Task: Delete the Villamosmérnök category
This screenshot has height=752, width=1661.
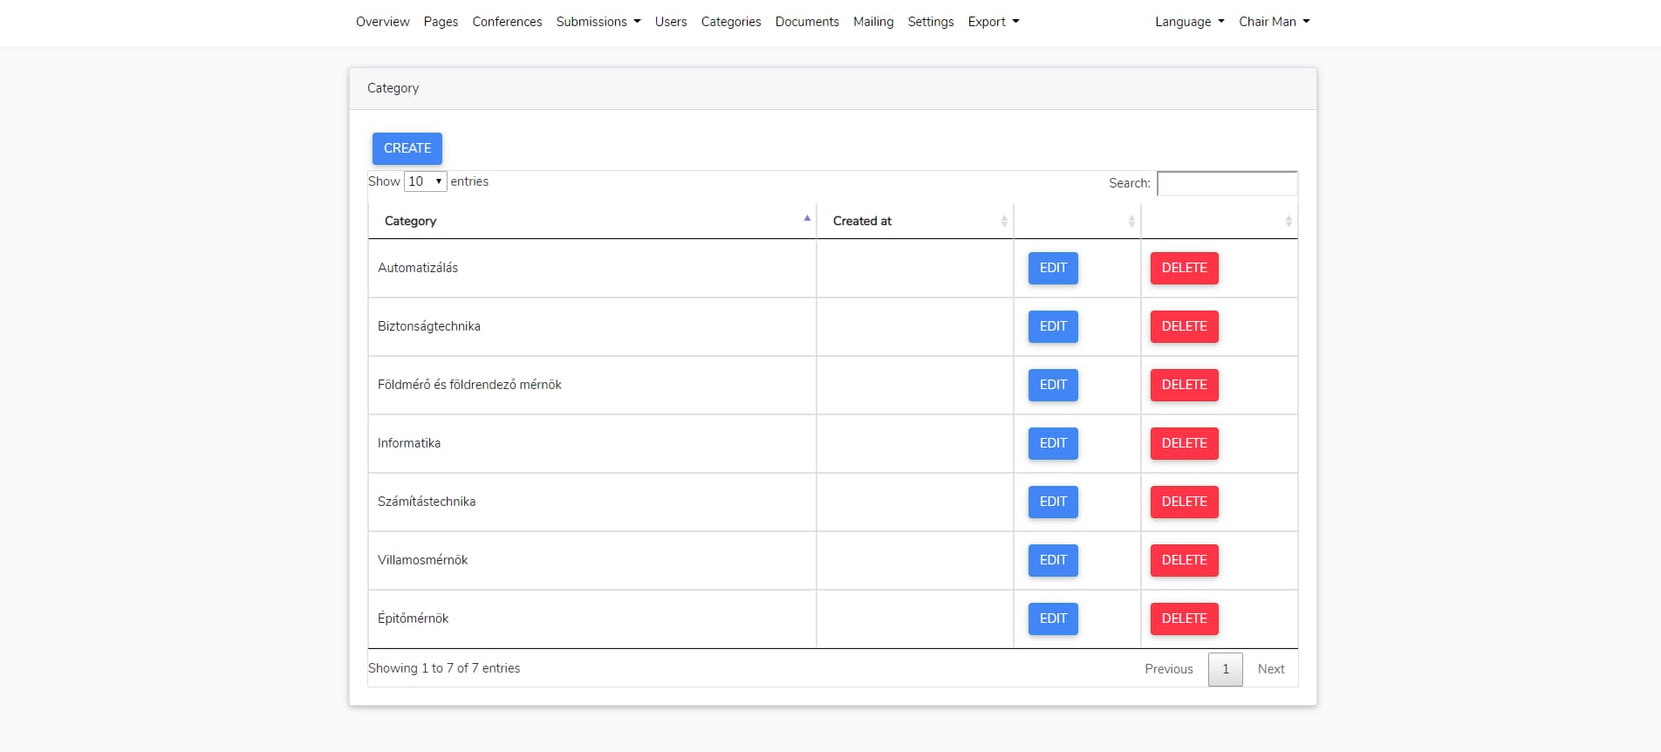Action: tap(1184, 560)
